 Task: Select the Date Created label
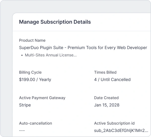pyautogui.click(x=106, y=98)
